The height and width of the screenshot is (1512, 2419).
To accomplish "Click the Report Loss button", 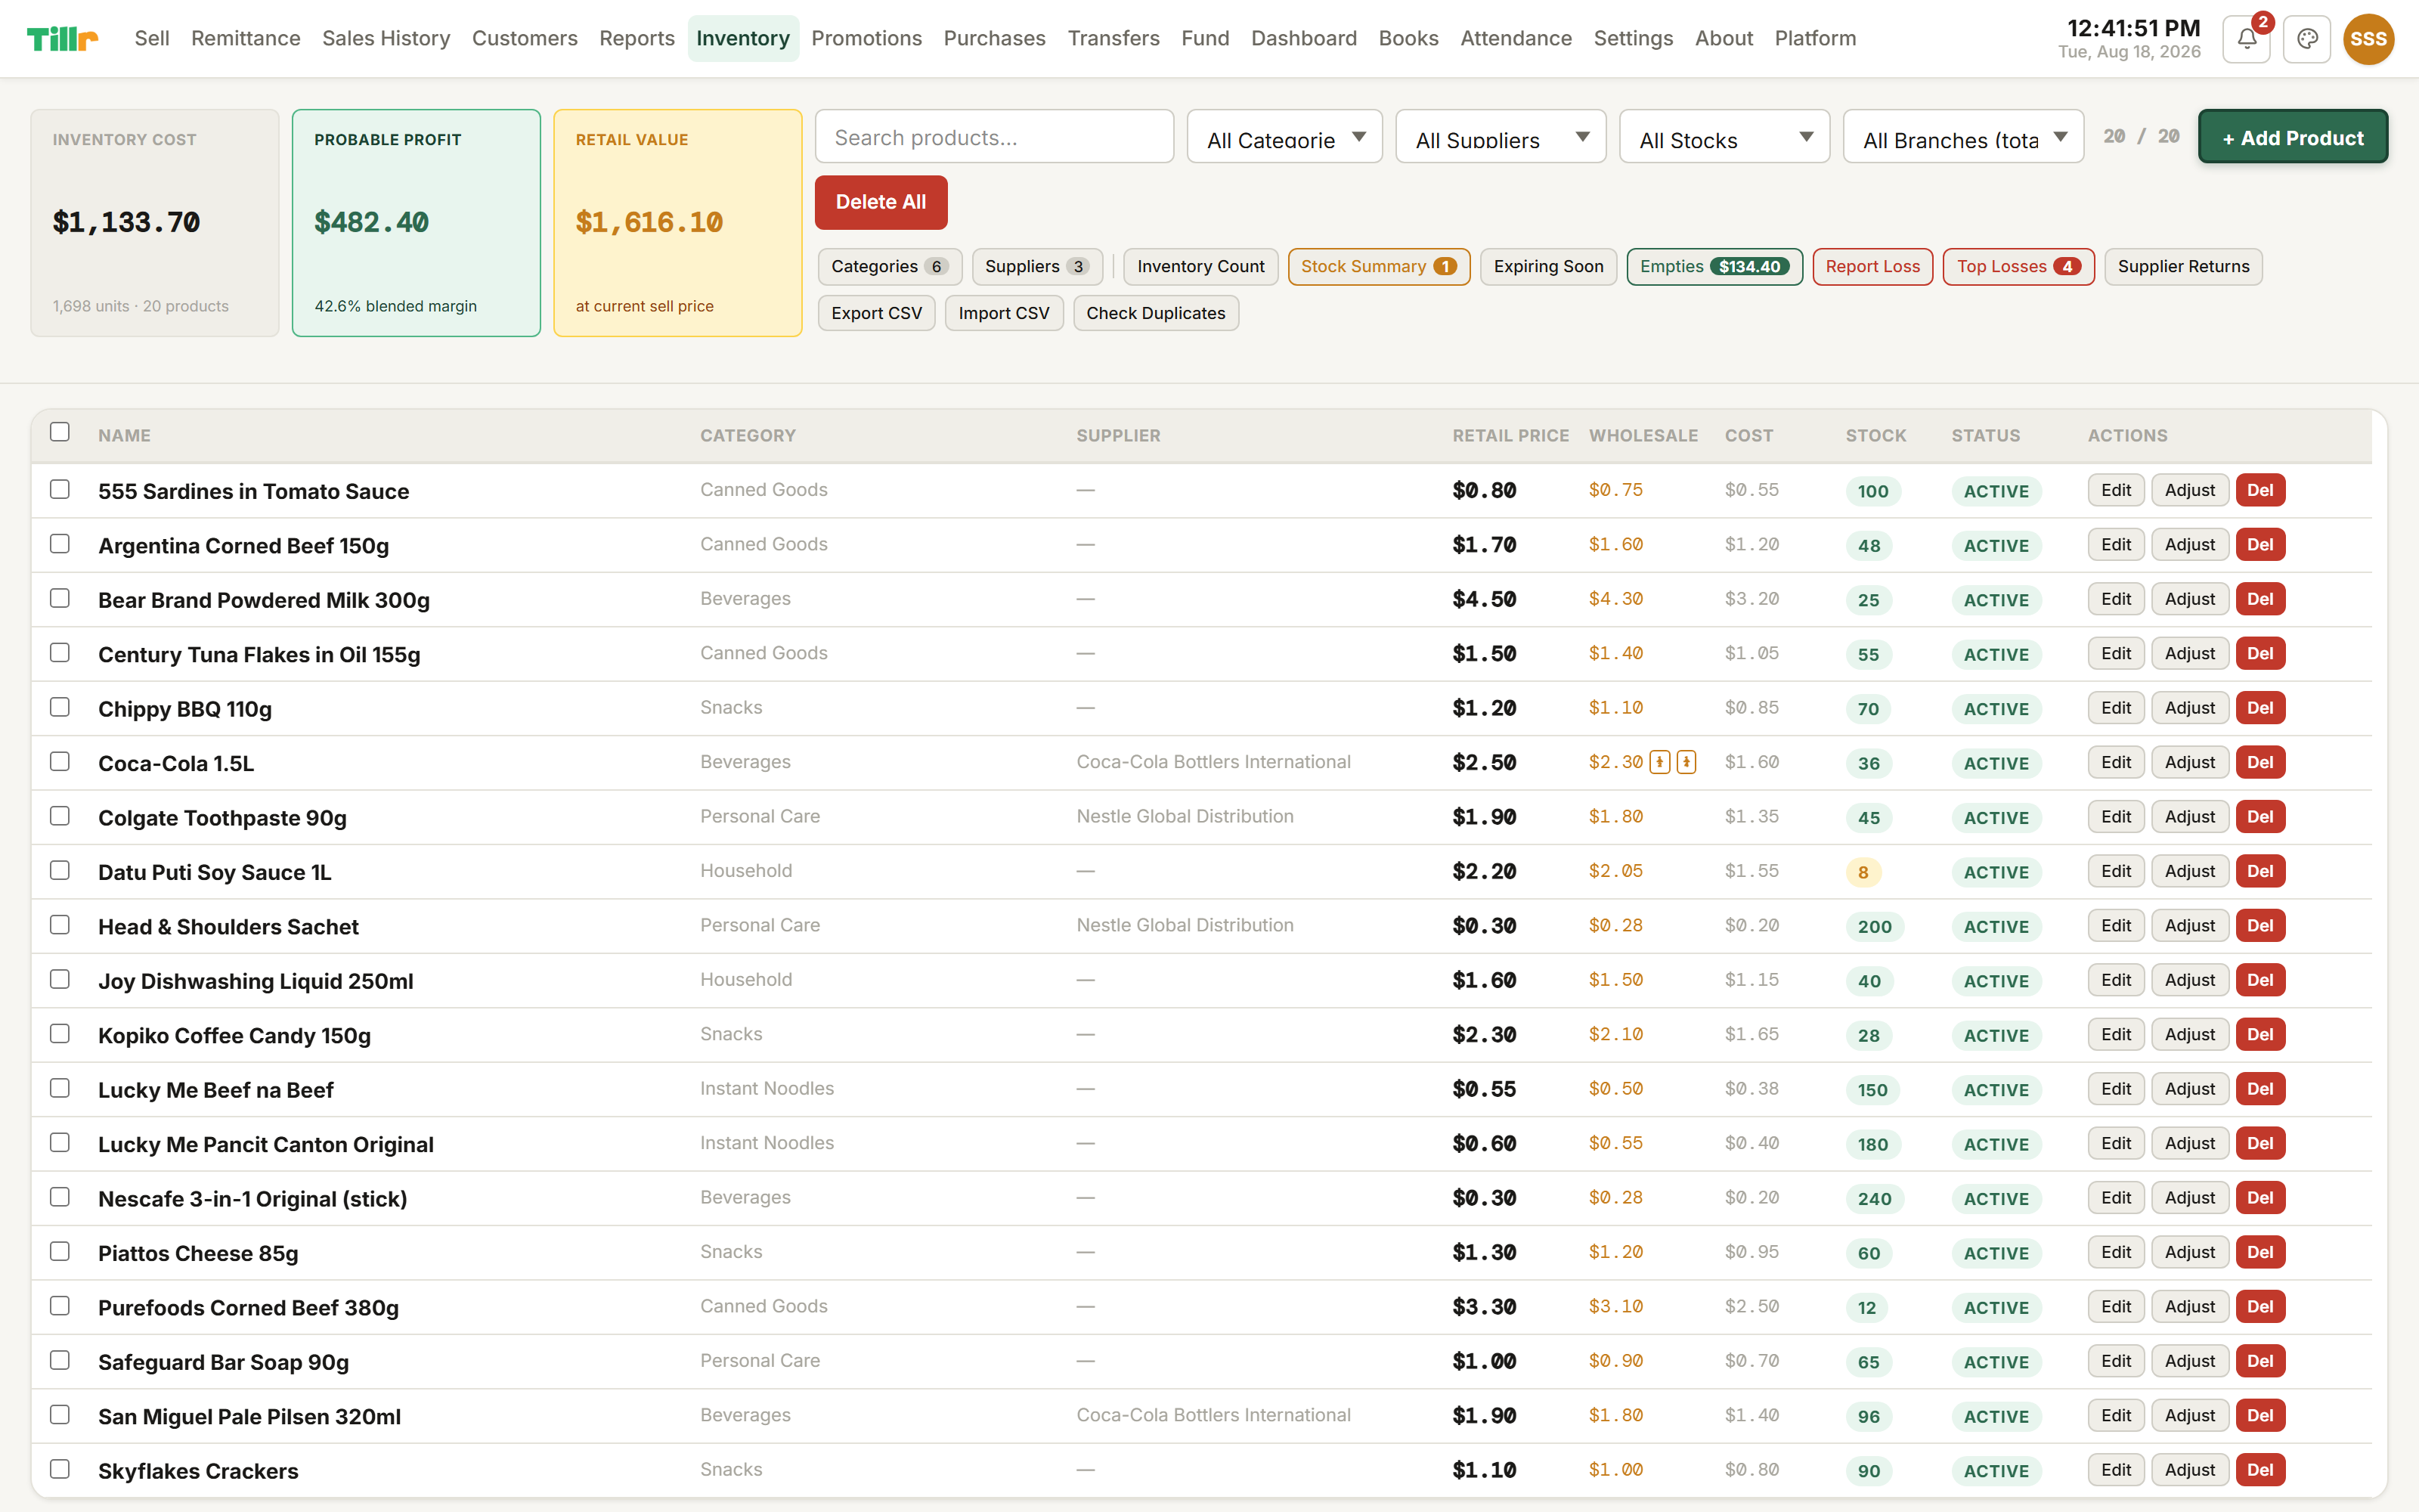I will click(x=1872, y=267).
